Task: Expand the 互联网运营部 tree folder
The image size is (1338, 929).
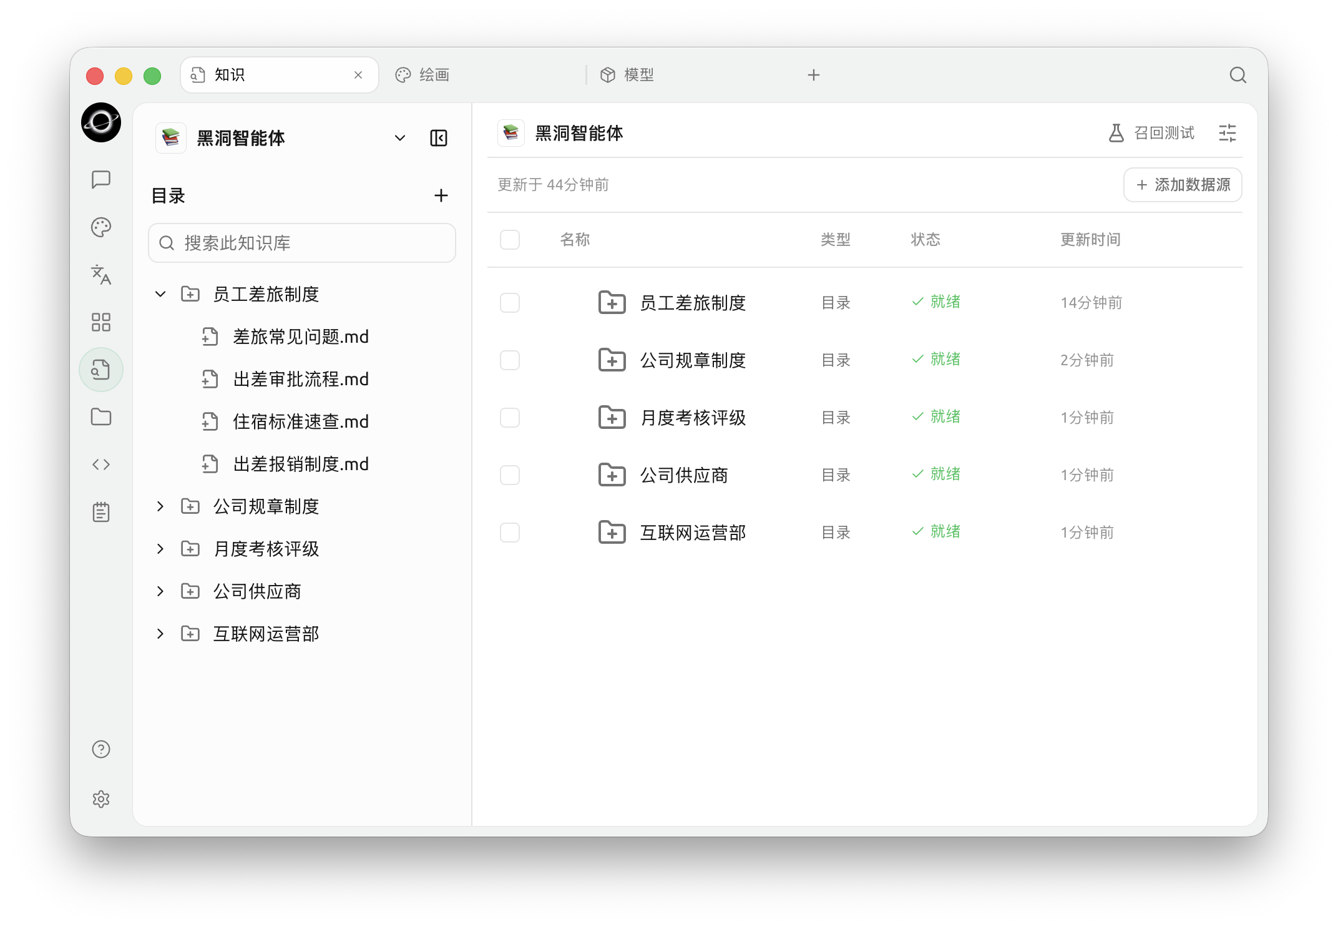Action: click(x=160, y=634)
